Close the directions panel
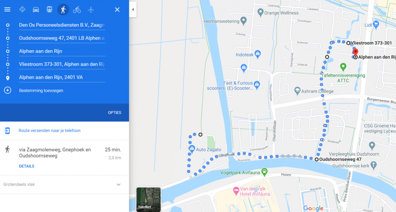Image resolution: width=396 pixels, height=212 pixels. (x=117, y=10)
